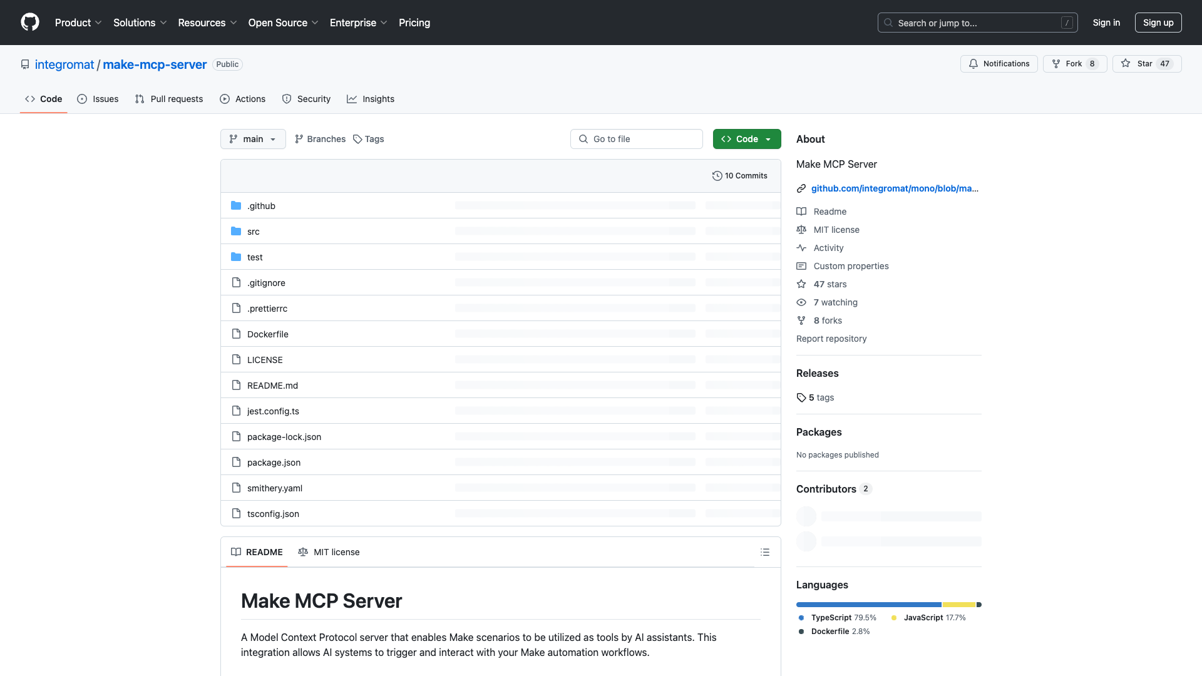Image resolution: width=1202 pixels, height=676 pixels.
Task: Open the main branch selector dropdown
Action: [x=253, y=139]
